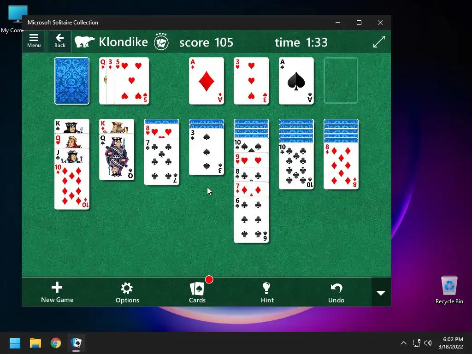Image resolution: width=472 pixels, height=354 pixels.
Task: Click the time 1:33 display
Action: [x=301, y=42]
